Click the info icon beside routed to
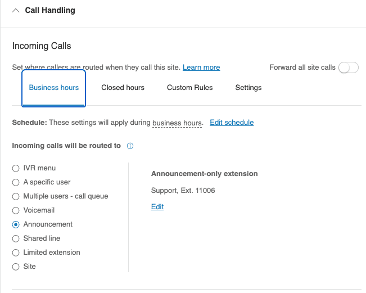Image resolution: width=366 pixels, height=293 pixels. tap(130, 146)
